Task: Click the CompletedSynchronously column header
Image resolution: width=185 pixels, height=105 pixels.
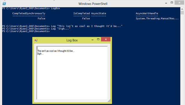Action: tap(29, 13)
